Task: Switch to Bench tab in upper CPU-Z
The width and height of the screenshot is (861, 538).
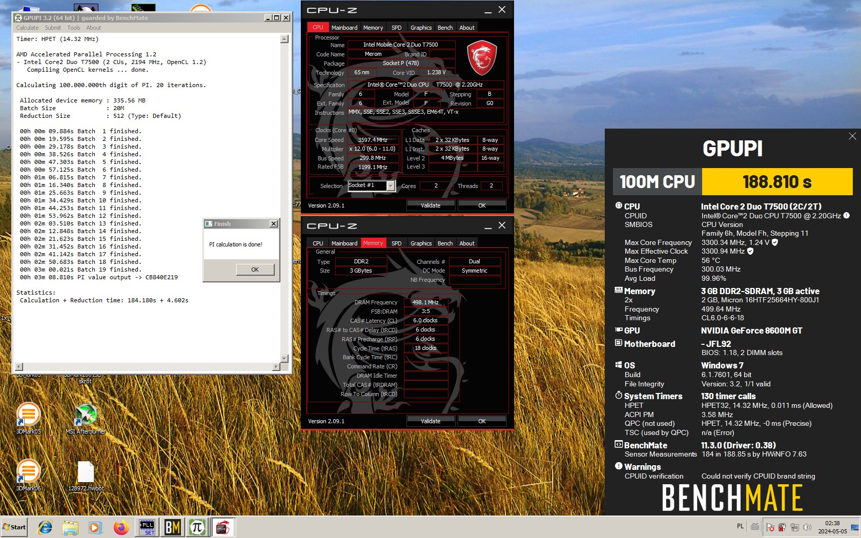Action: click(445, 28)
